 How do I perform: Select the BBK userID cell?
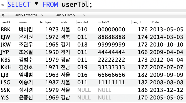pyautogui.click(x=6, y=29)
